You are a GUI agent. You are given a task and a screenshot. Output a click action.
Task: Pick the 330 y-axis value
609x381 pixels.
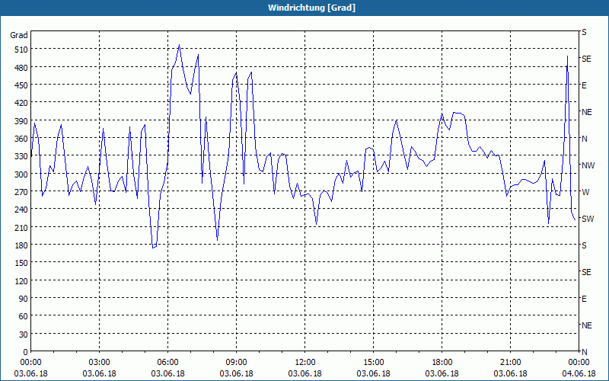pyautogui.click(x=21, y=156)
